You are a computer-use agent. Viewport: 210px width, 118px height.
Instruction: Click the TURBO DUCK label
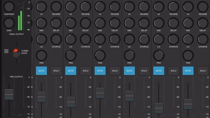point(25,52)
